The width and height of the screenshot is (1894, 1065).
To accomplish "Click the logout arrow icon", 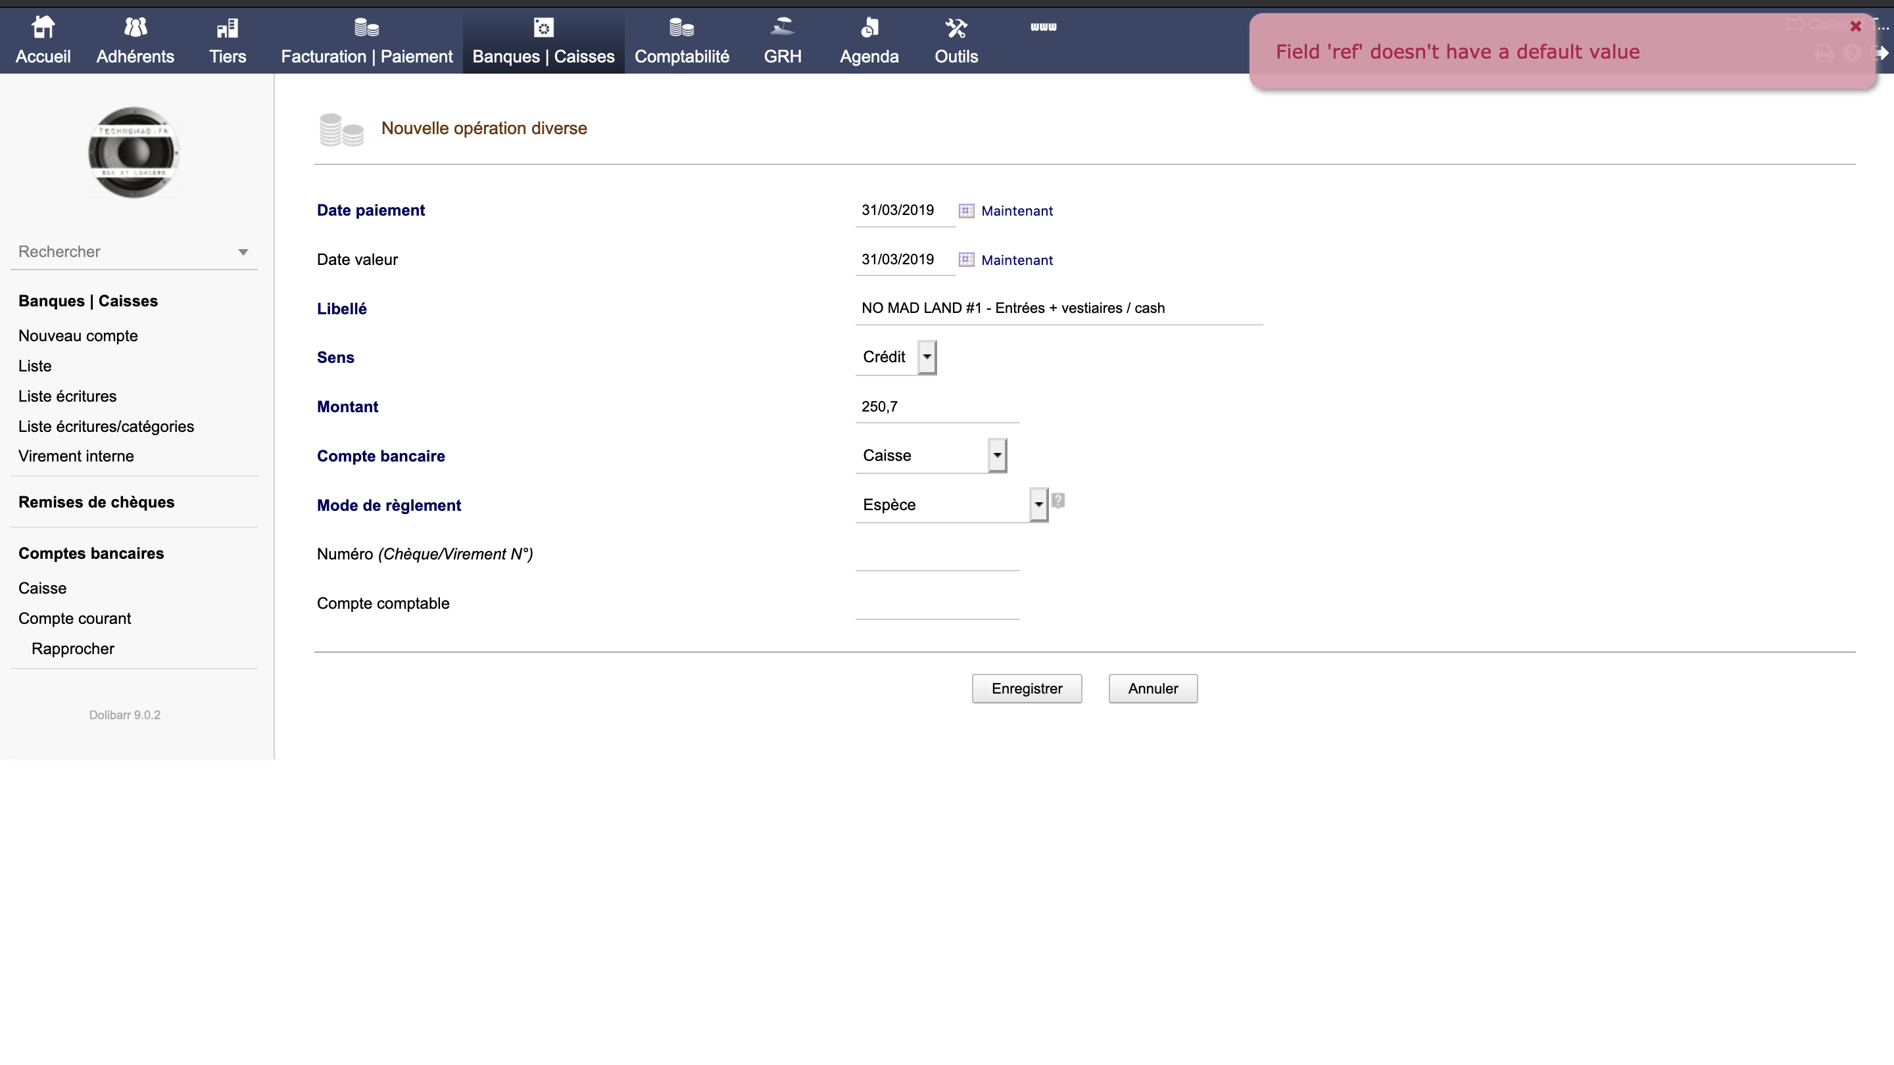I will [x=1882, y=53].
